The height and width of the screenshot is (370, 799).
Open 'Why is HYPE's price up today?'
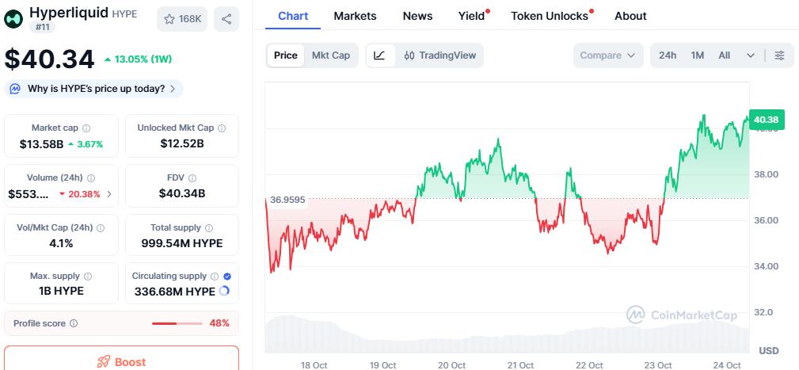coord(95,89)
